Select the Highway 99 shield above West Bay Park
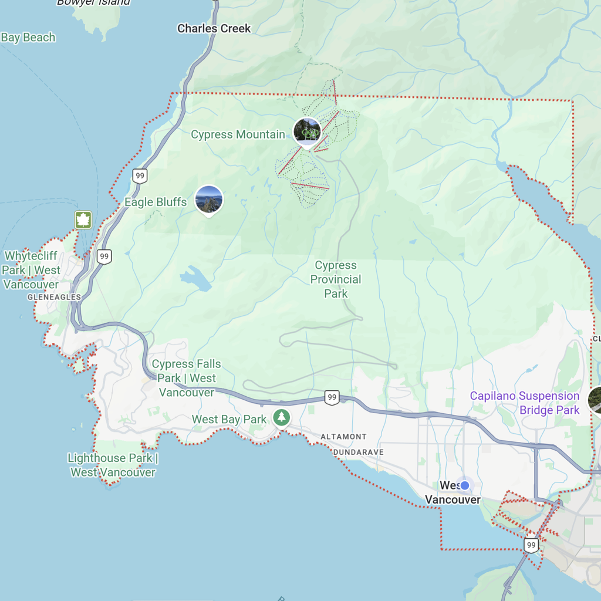Screen dimensions: 601x601 [x=332, y=397]
